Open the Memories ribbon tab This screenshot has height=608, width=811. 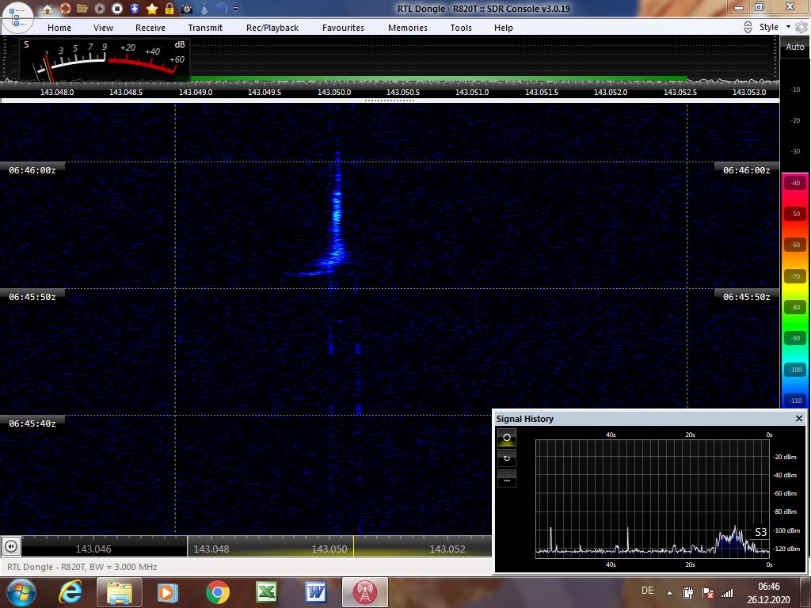tap(408, 28)
